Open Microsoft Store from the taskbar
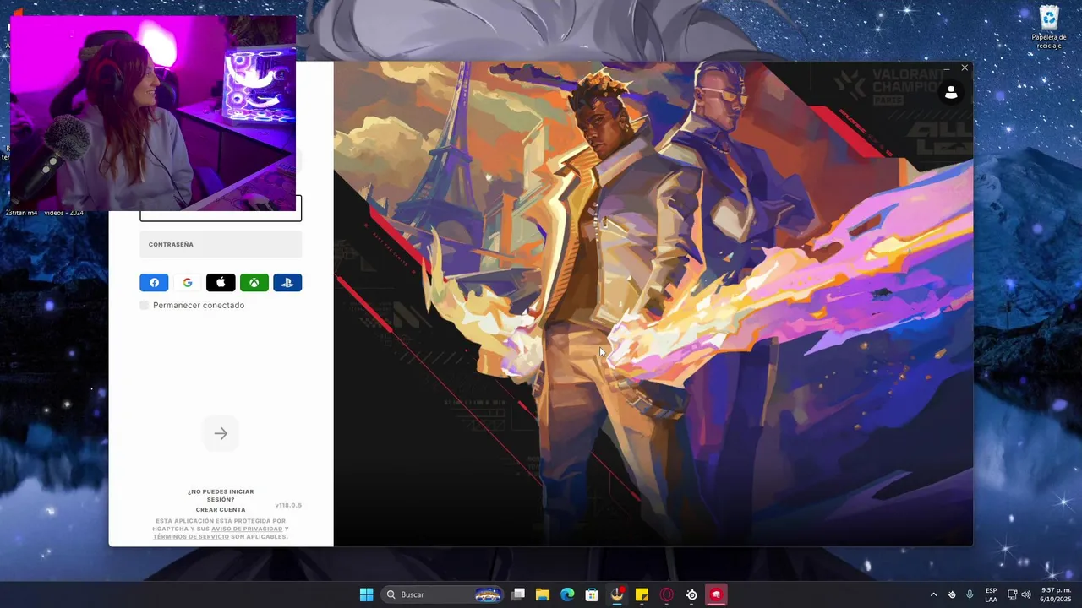Screen dimensions: 1082x608 [593, 594]
